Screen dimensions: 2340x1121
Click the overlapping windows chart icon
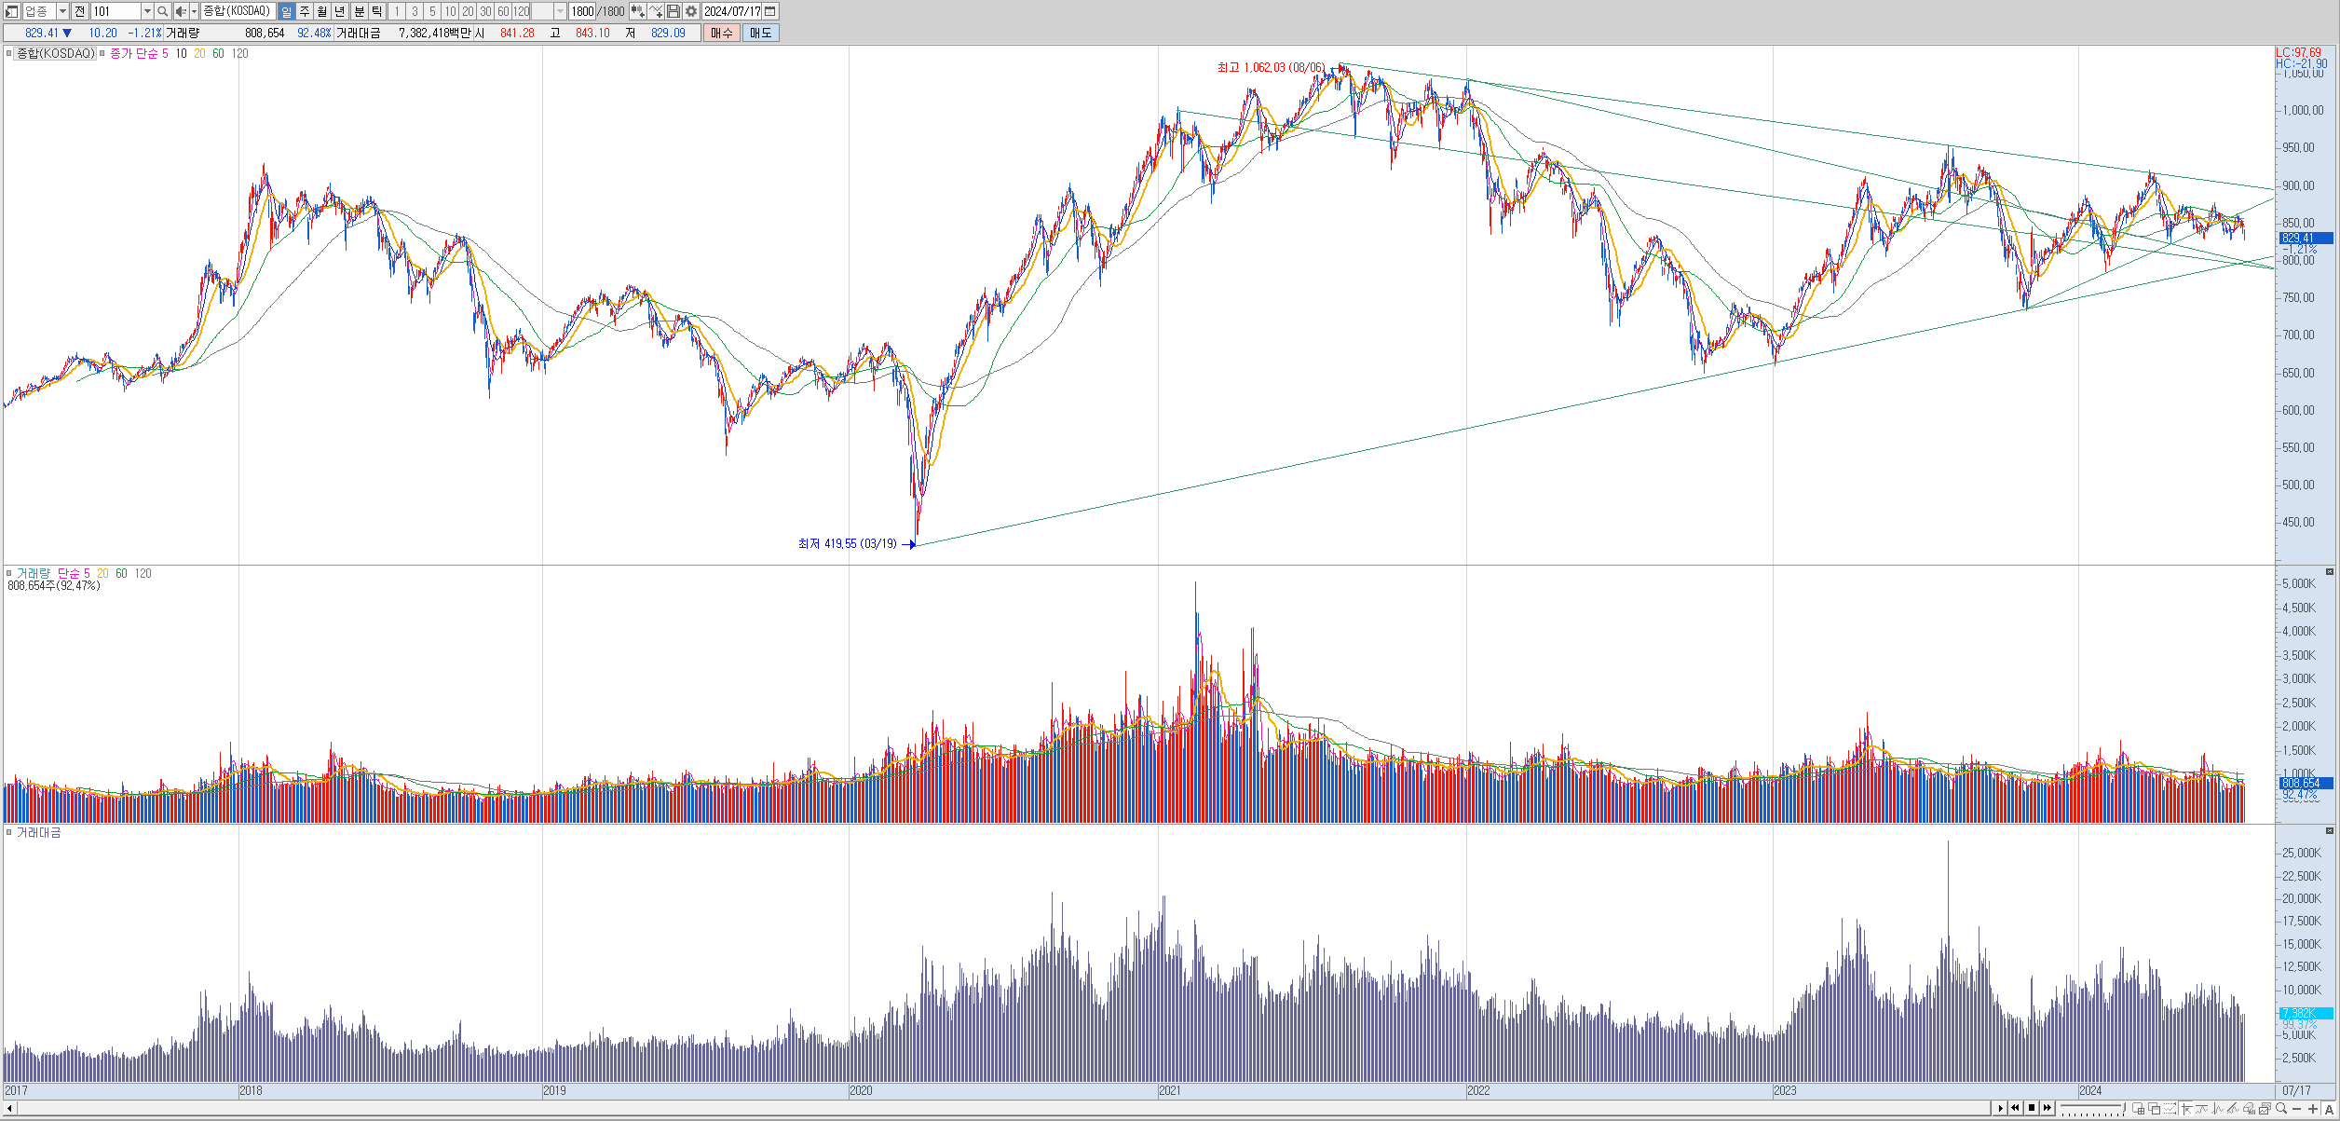(2154, 1108)
